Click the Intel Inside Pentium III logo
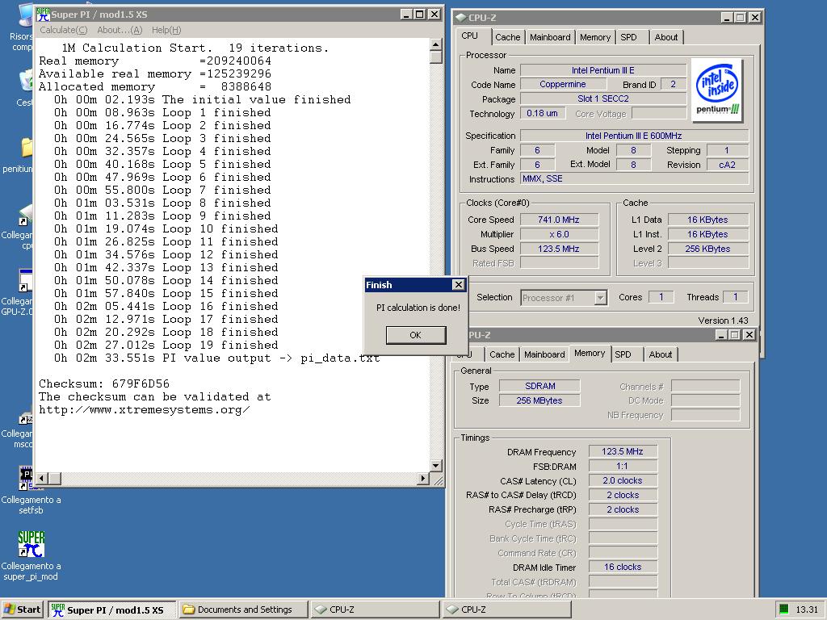827x620 pixels. tap(717, 90)
